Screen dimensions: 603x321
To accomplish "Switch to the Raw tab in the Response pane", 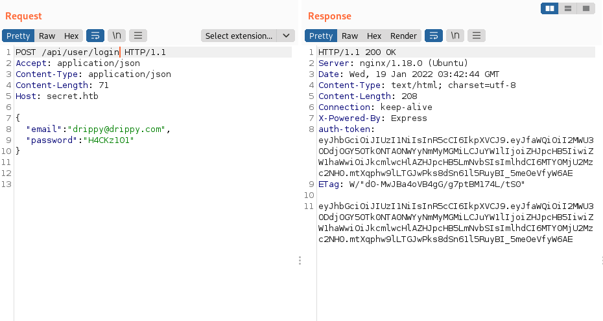I will click(349, 36).
